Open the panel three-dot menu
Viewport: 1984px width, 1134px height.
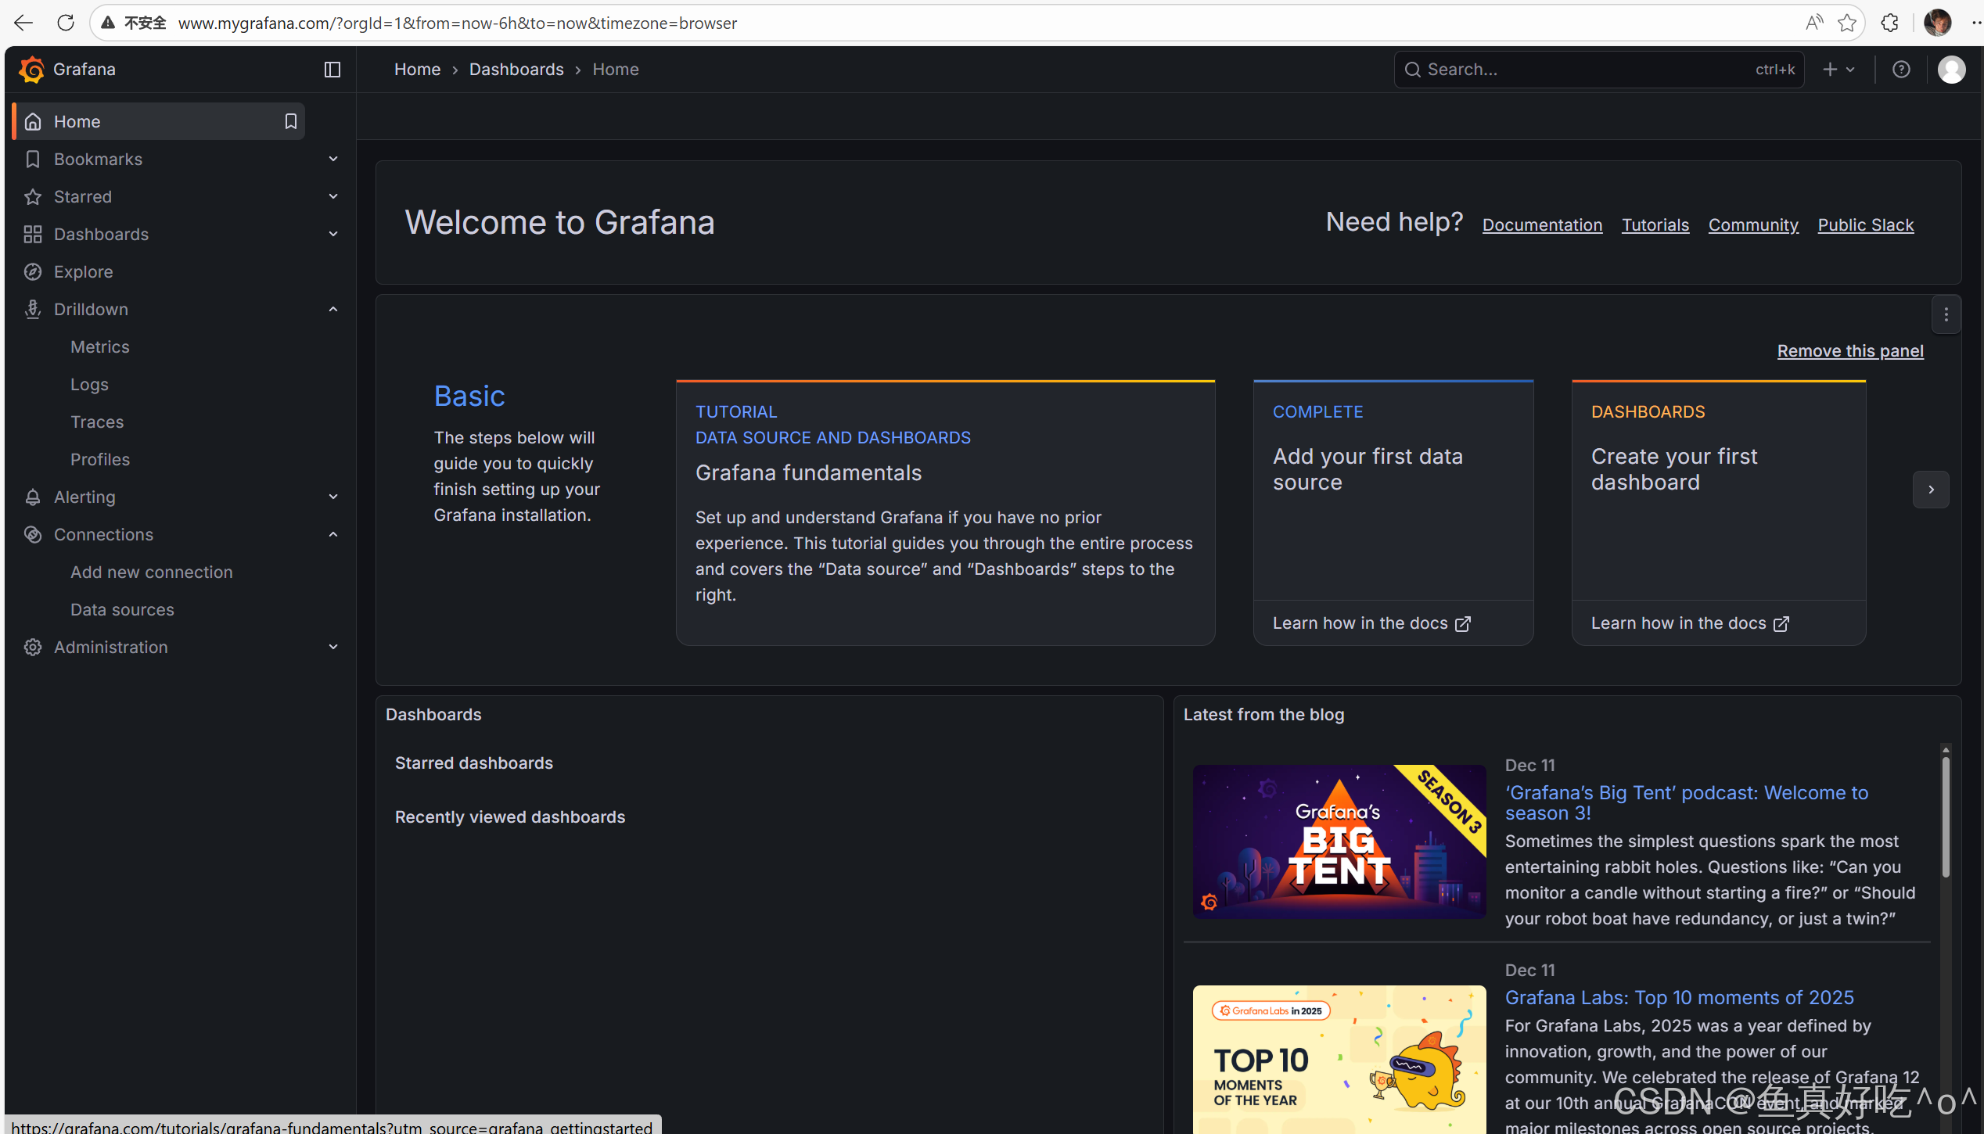[1946, 315]
